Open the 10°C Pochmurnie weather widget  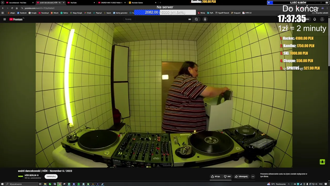pyautogui.click(x=277, y=184)
